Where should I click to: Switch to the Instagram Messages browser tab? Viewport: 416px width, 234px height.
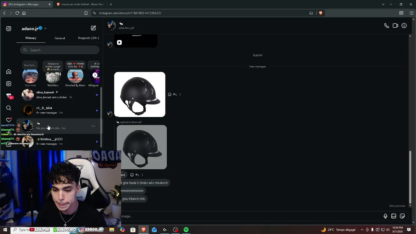[x=27, y=4]
